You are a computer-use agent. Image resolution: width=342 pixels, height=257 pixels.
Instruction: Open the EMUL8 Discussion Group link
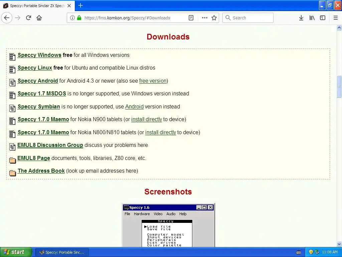(50, 145)
